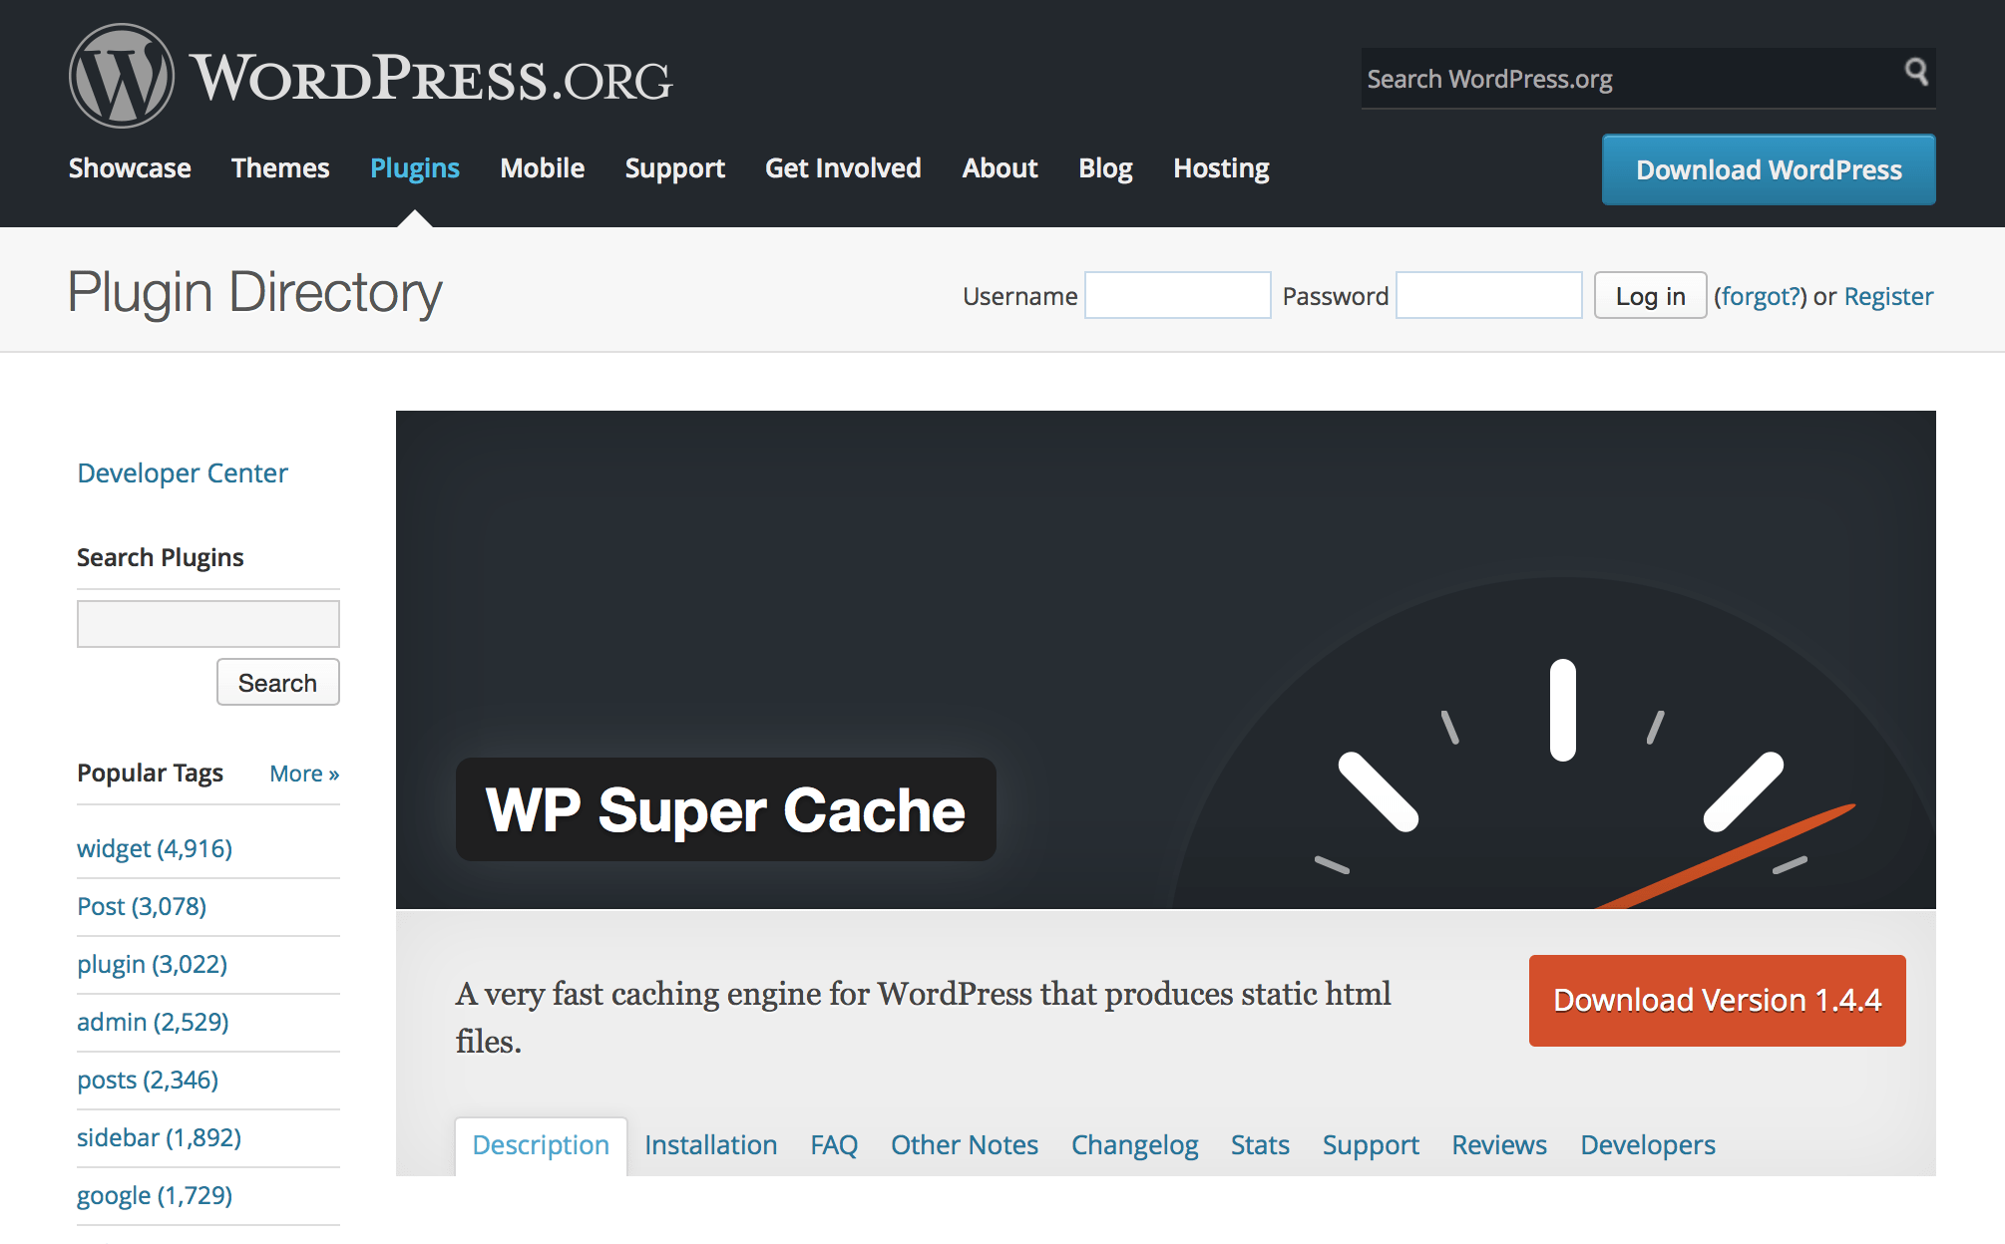Click the Search Plugins search button
Image resolution: width=2005 pixels, height=1244 pixels.
(x=278, y=682)
